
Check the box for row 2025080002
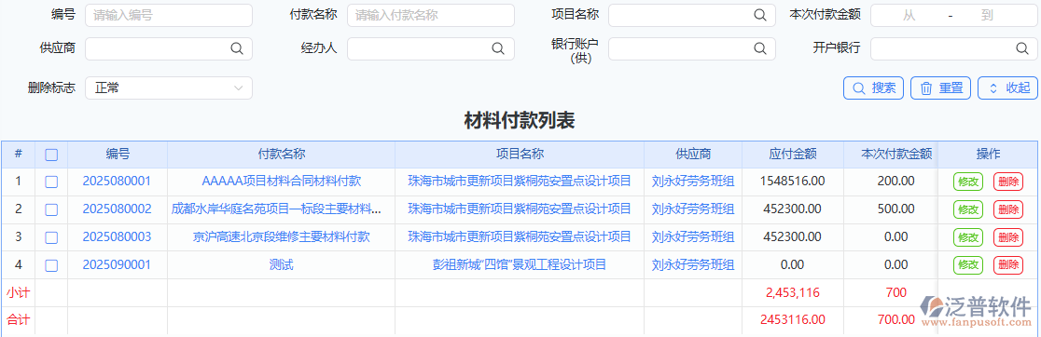tap(51, 209)
